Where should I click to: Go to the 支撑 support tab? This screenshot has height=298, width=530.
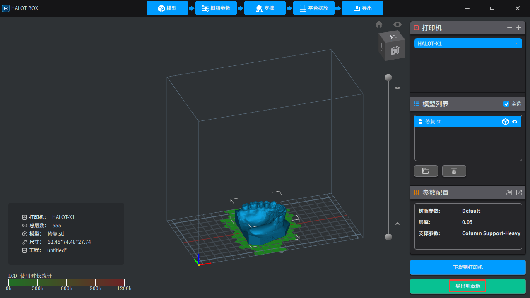point(265,8)
